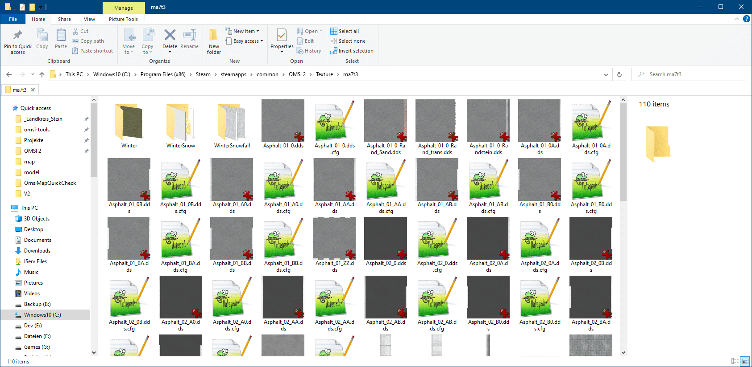Refresh the current folder view

pyautogui.click(x=619, y=74)
